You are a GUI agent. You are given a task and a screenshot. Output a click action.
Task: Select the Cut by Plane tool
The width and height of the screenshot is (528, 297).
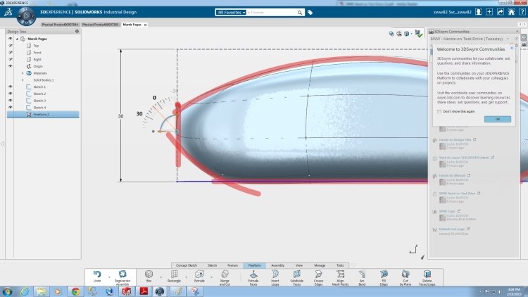406,276
